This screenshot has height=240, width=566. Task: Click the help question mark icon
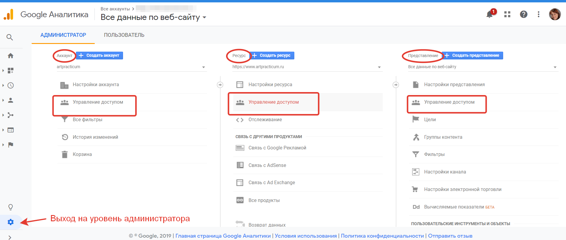[523, 14]
